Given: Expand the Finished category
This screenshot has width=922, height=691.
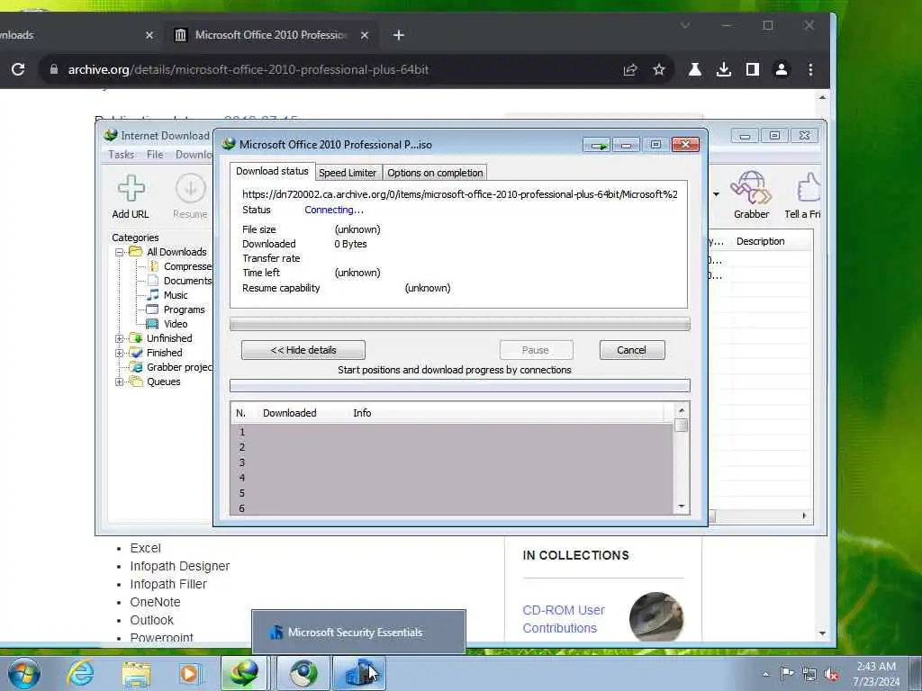Looking at the screenshot, I should pyautogui.click(x=120, y=353).
